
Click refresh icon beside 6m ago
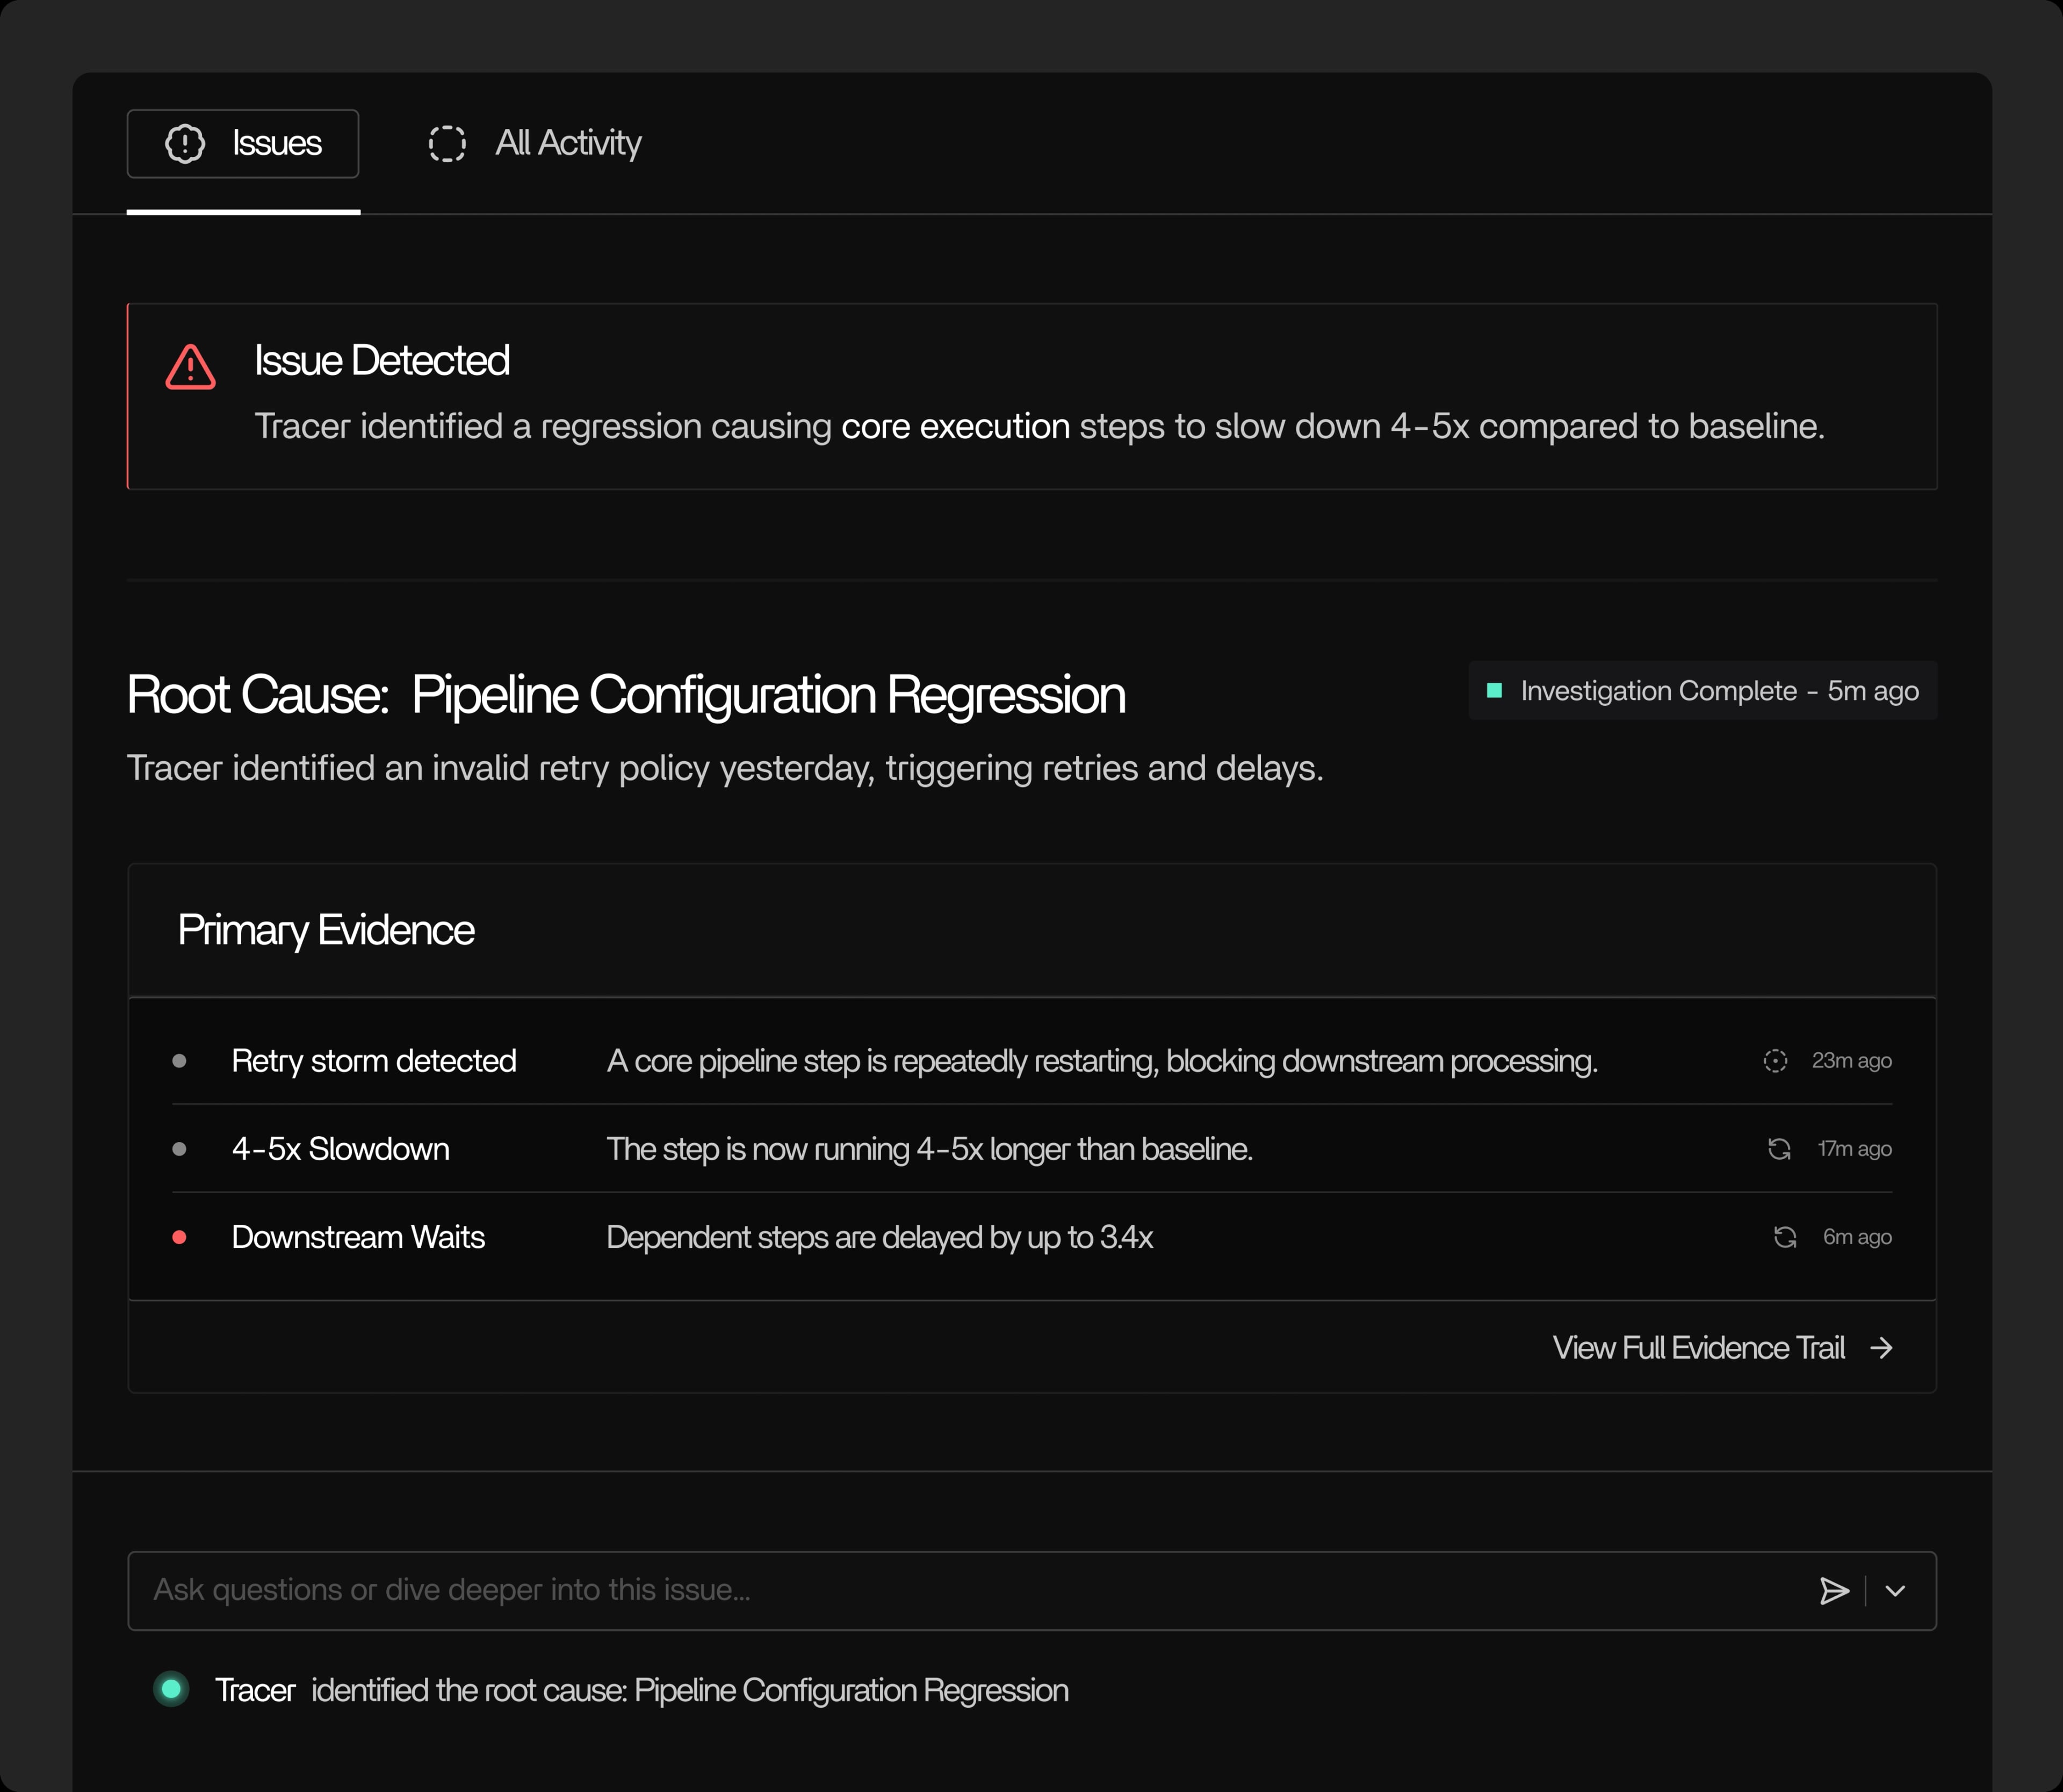pyautogui.click(x=1785, y=1237)
